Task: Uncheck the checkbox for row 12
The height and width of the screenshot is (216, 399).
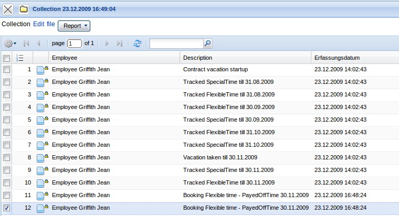Action: pos(6,208)
